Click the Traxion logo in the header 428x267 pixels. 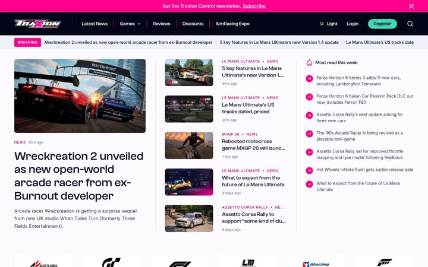(x=37, y=24)
